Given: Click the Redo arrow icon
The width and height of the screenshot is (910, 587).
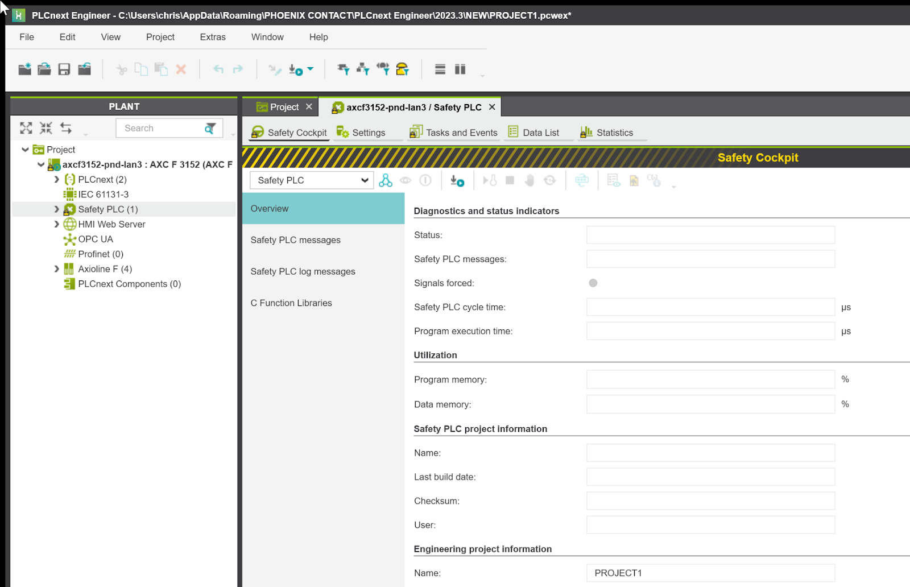Looking at the screenshot, I should tap(238, 69).
